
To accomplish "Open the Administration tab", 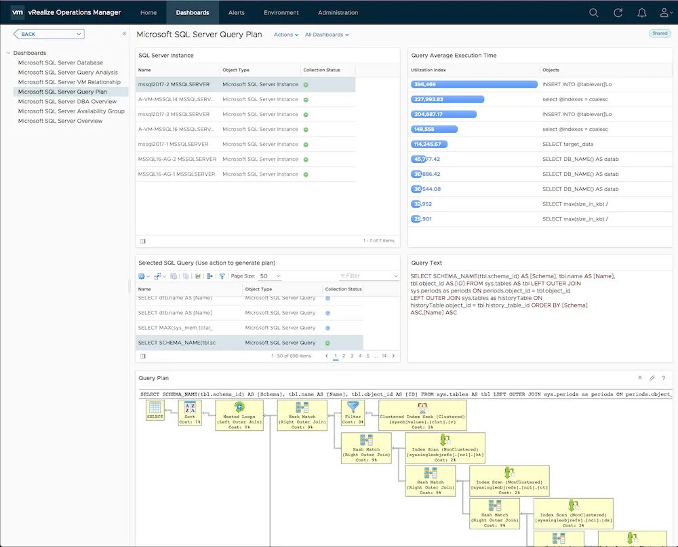I will pyautogui.click(x=338, y=12).
